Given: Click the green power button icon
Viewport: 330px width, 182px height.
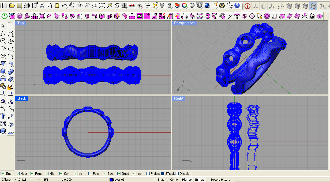Looking at the screenshot, I should coord(5,16).
